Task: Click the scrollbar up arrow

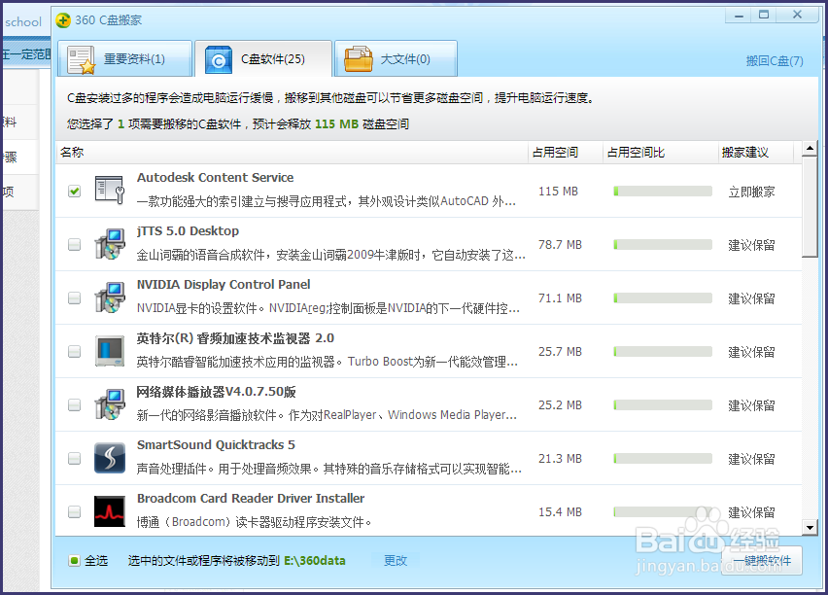Action: click(x=809, y=149)
